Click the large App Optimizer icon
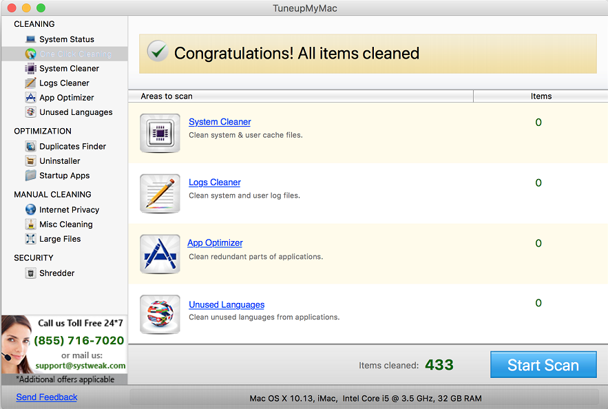This screenshot has width=608, height=409. 160,254
